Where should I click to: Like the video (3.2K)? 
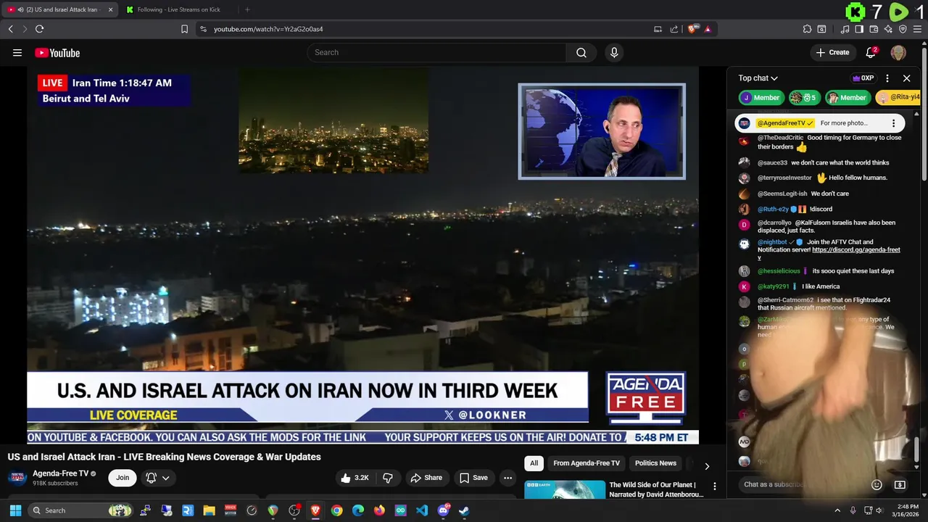[x=355, y=478]
